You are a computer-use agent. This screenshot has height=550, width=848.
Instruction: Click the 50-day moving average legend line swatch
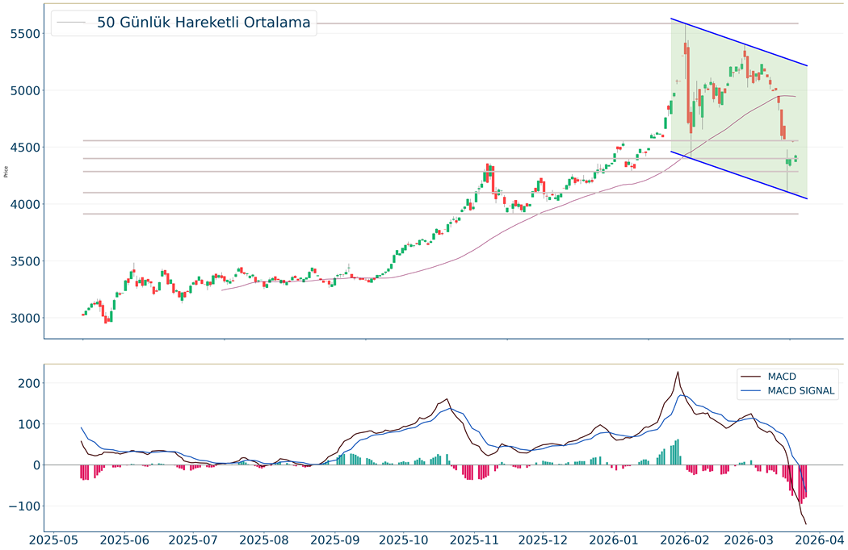[x=72, y=23]
